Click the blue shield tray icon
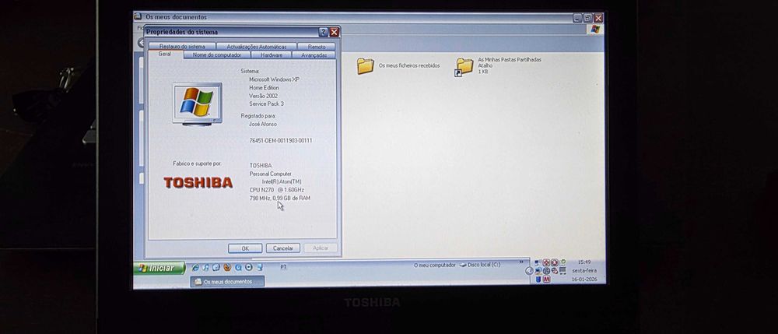Viewport: 778px width, 334px height. pyautogui.click(x=538, y=280)
